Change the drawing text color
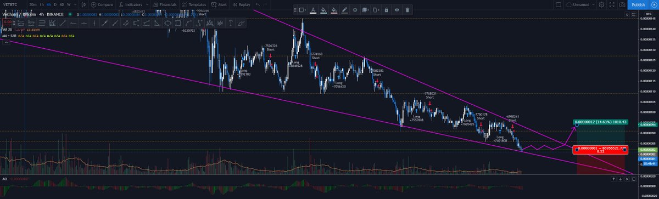This screenshot has height=199, width=659. 313,10
